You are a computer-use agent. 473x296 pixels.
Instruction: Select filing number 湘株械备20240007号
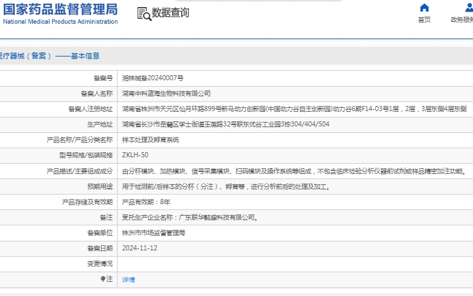coord(153,78)
